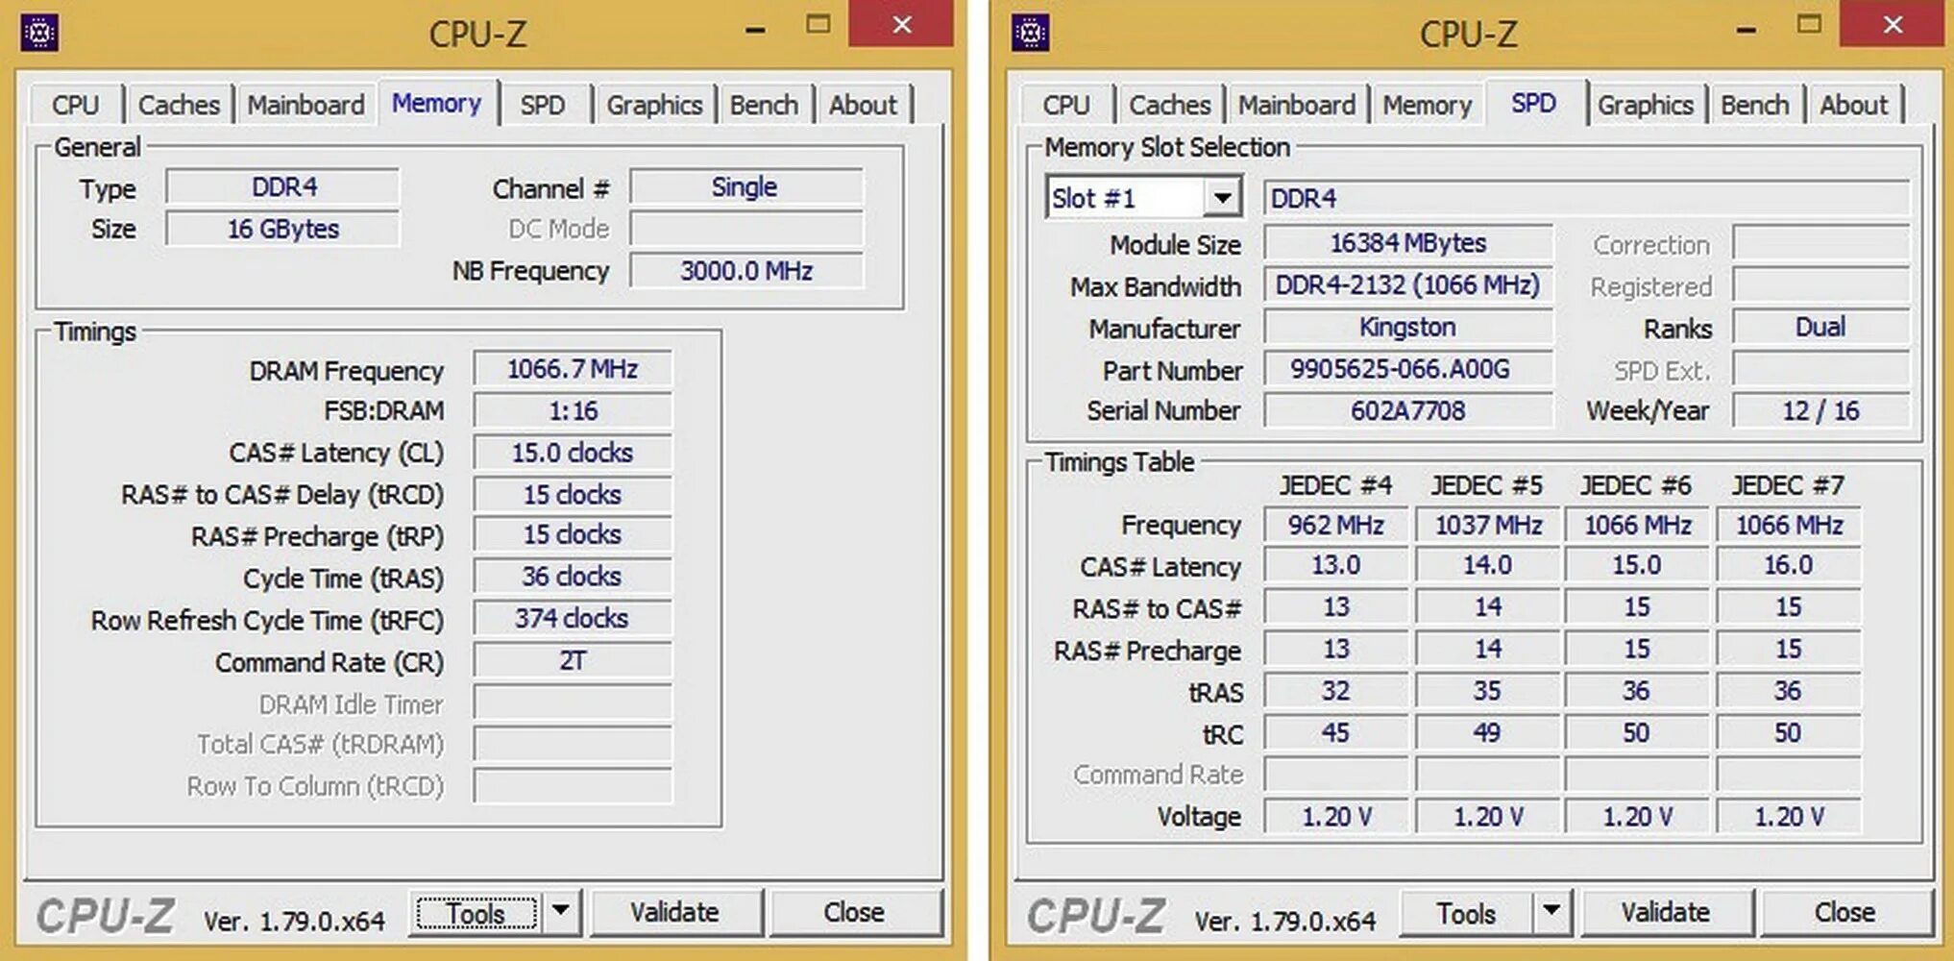Open the CPU tab in the left window

[x=75, y=105]
